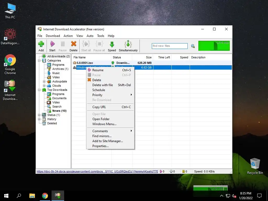The width and height of the screenshot is (268, 201).
Task: Sort by the Status column header
Action: tap(121, 57)
